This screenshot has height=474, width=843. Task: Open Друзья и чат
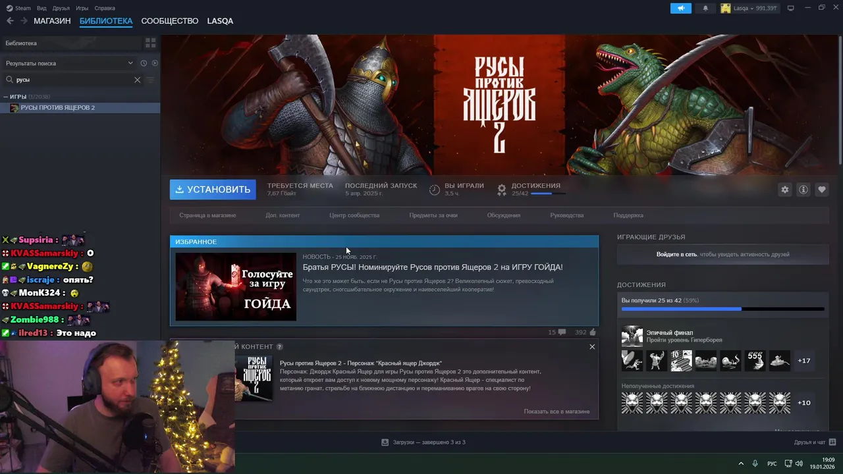click(815, 442)
